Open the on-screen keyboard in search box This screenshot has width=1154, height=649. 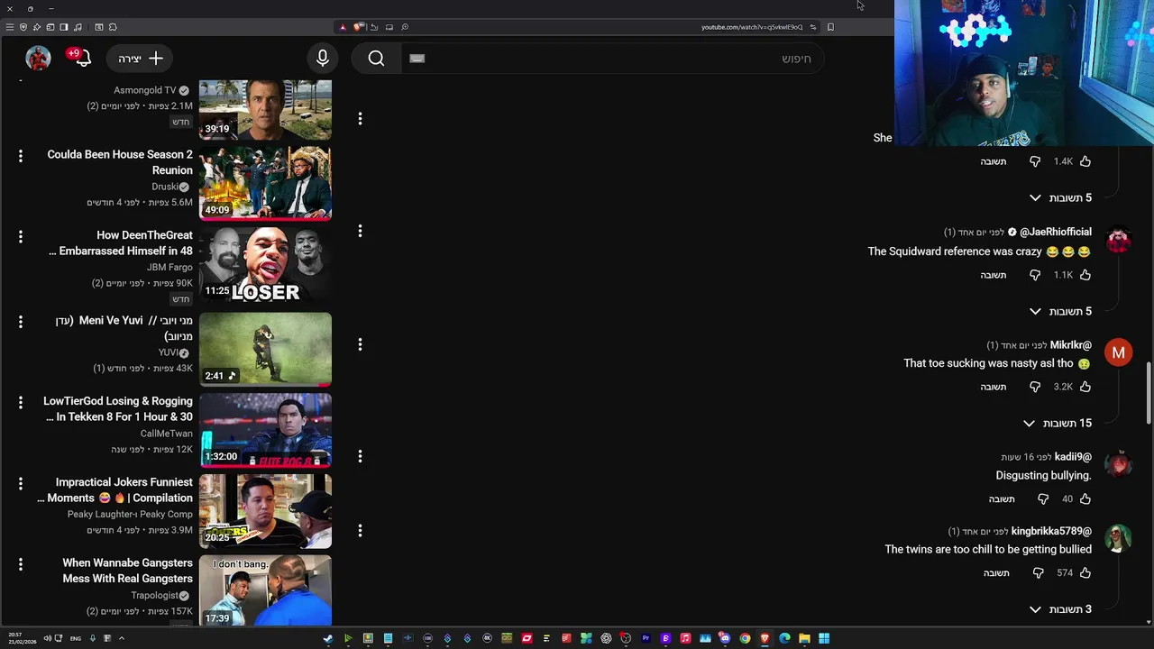tap(417, 59)
